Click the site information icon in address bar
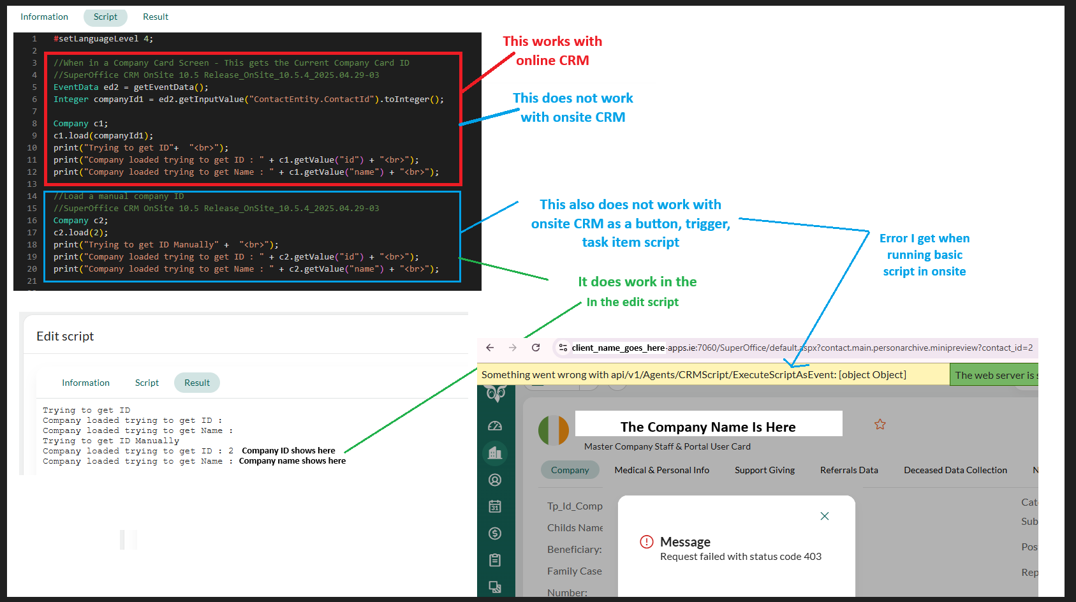 coord(563,348)
